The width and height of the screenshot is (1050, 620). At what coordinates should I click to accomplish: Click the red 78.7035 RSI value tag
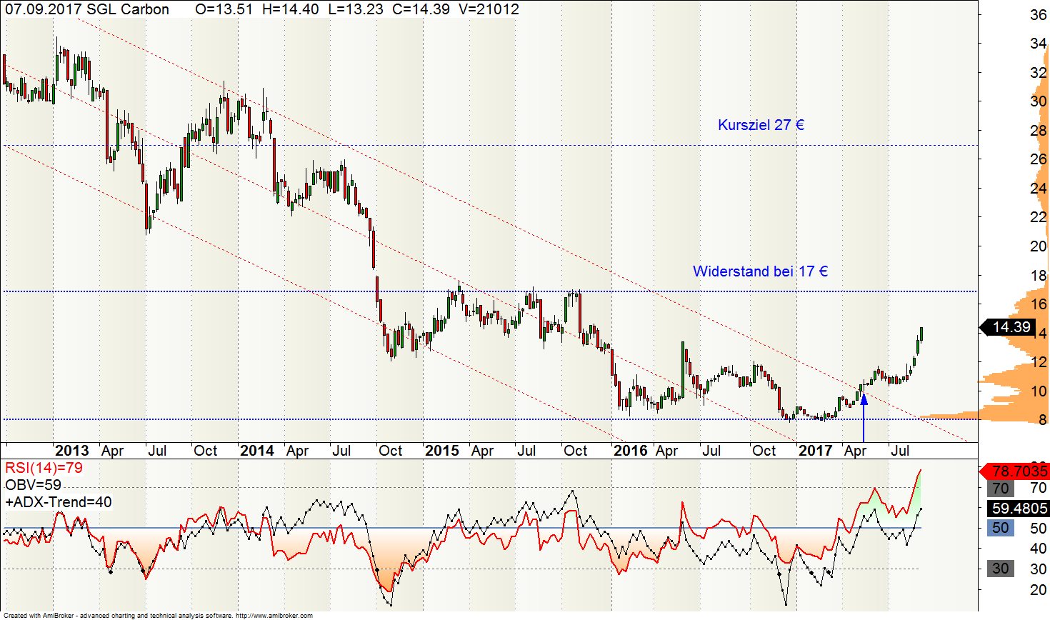point(1015,471)
